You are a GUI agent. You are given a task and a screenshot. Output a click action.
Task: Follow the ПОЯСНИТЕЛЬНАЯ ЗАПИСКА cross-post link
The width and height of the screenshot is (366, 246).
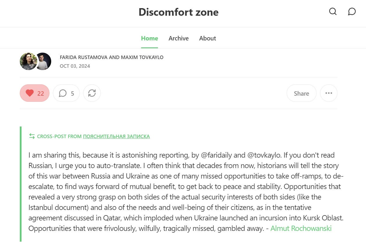tap(116, 136)
